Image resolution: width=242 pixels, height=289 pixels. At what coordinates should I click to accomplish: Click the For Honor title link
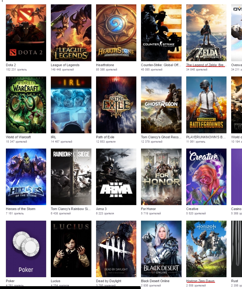click(x=148, y=209)
